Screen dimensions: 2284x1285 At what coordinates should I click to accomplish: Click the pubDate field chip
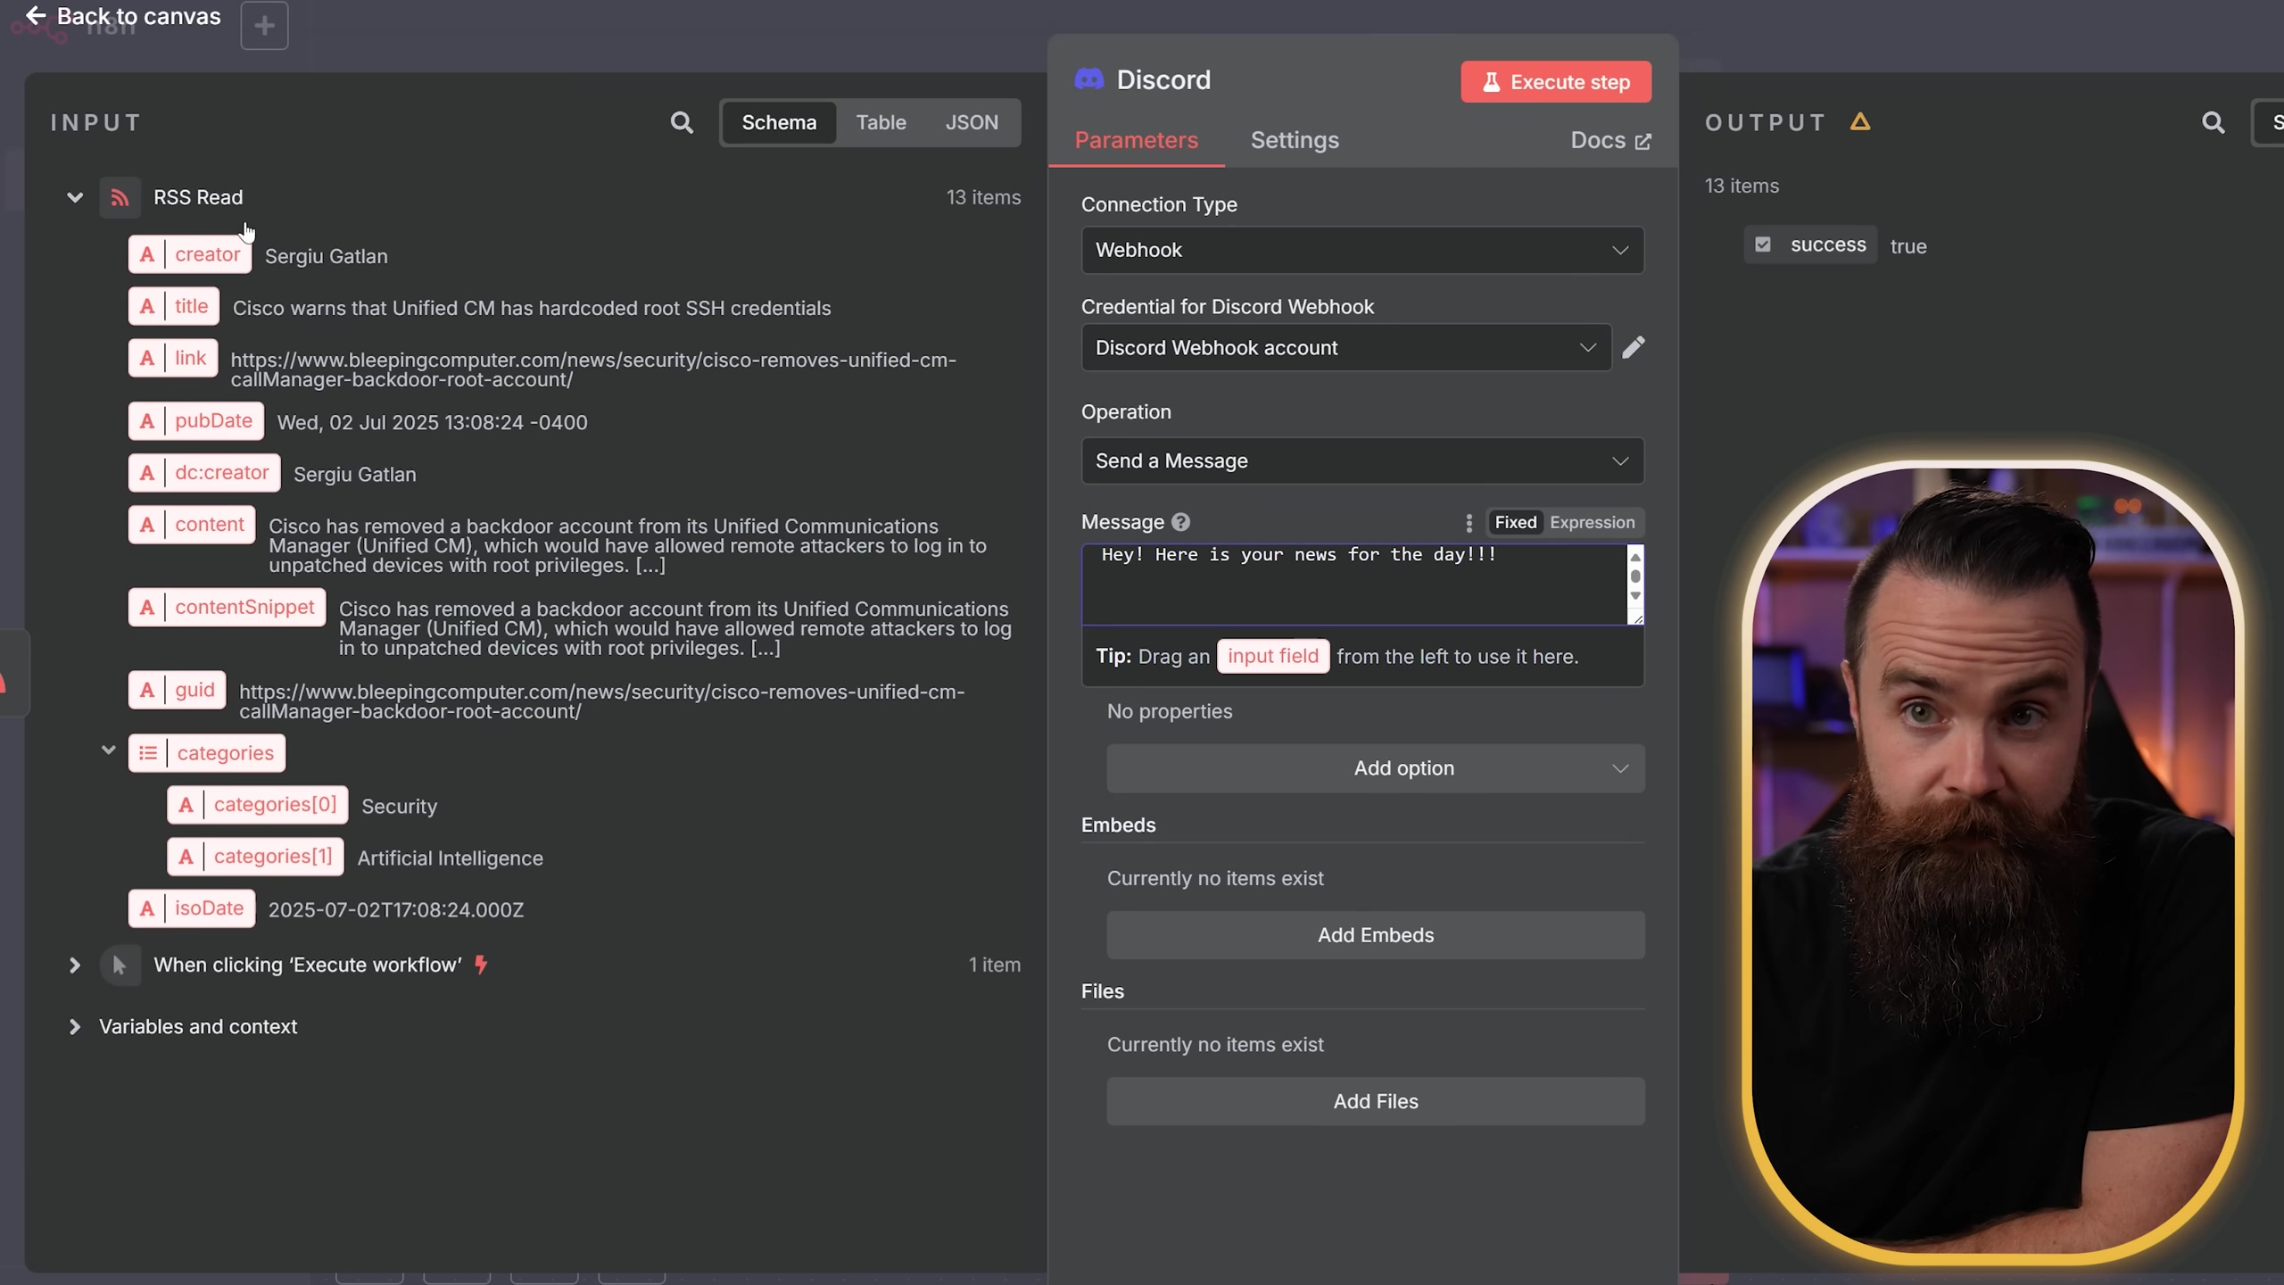point(196,420)
